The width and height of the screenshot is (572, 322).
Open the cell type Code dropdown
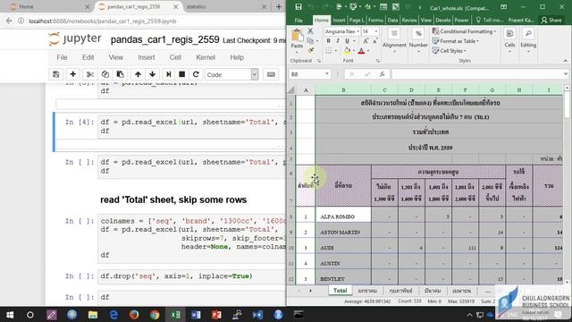[231, 74]
